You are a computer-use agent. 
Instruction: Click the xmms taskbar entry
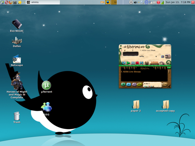tap(43, 2)
